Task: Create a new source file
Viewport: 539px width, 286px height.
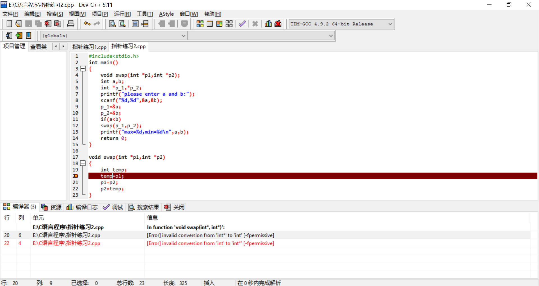Action: (x=9, y=24)
